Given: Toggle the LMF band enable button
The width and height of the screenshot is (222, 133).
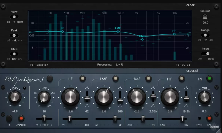Looking at the screenshot, I should (116, 79).
